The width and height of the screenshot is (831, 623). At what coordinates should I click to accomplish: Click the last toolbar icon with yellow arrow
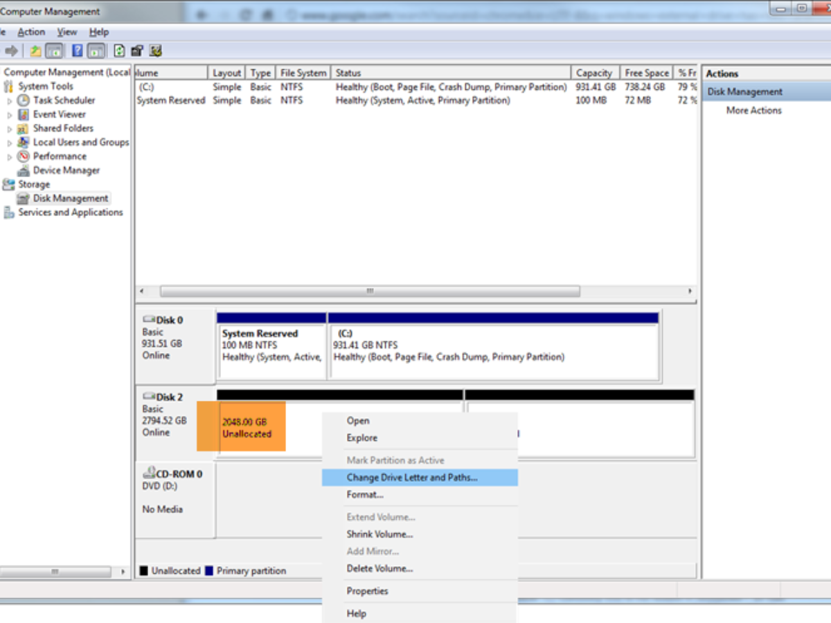pyautogui.click(x=156, y=51)
